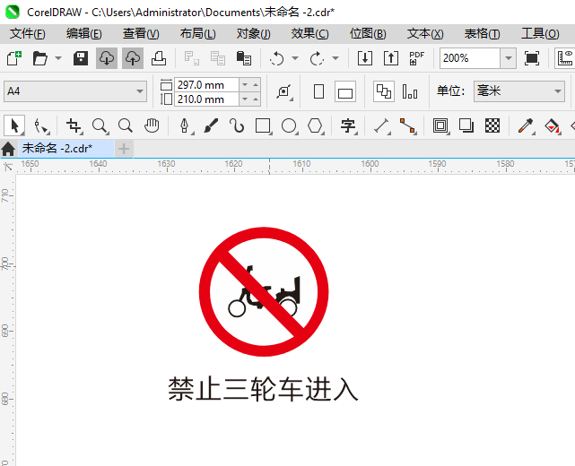
Task: Increase page width with the up stepper
Action: click(x=256, y=85)
